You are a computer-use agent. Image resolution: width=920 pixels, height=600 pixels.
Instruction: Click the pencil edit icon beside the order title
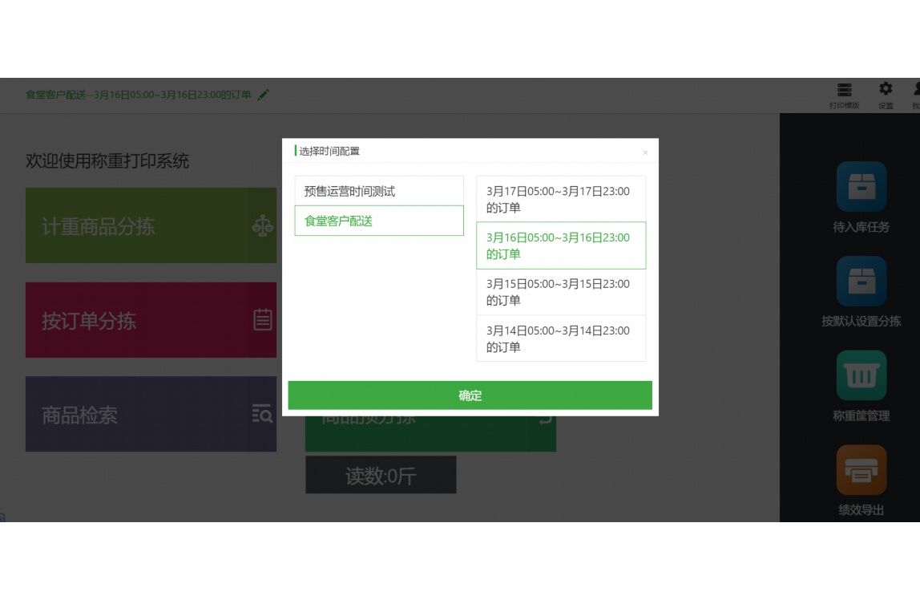point(263,95)
